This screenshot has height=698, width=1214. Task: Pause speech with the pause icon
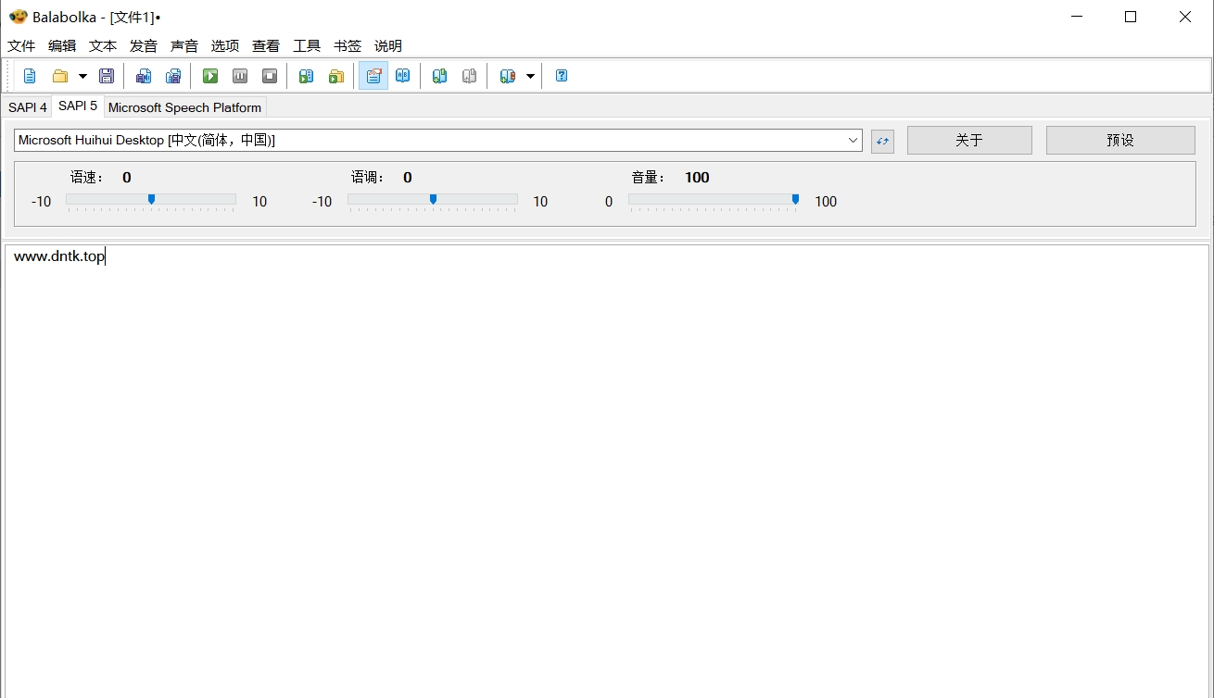pos(240,76)
